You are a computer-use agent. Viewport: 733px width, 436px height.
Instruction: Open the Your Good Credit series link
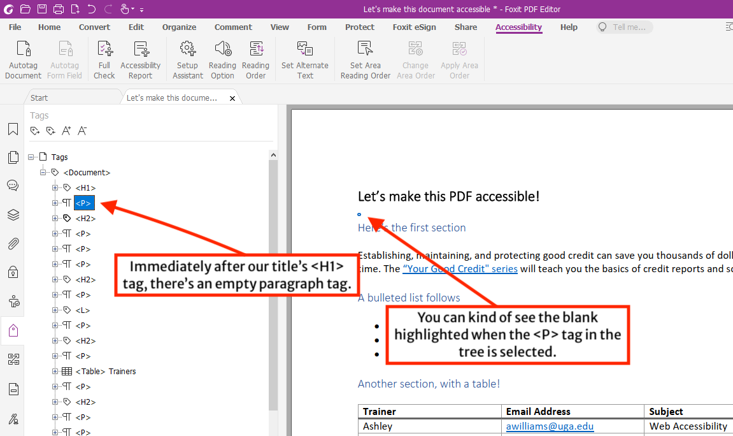click(460, 268)
